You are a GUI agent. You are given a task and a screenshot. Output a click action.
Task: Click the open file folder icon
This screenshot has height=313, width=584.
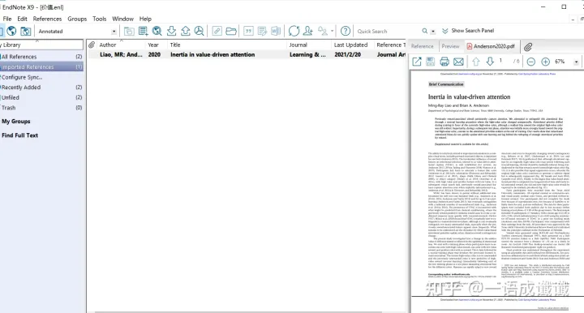pos(231,32)
